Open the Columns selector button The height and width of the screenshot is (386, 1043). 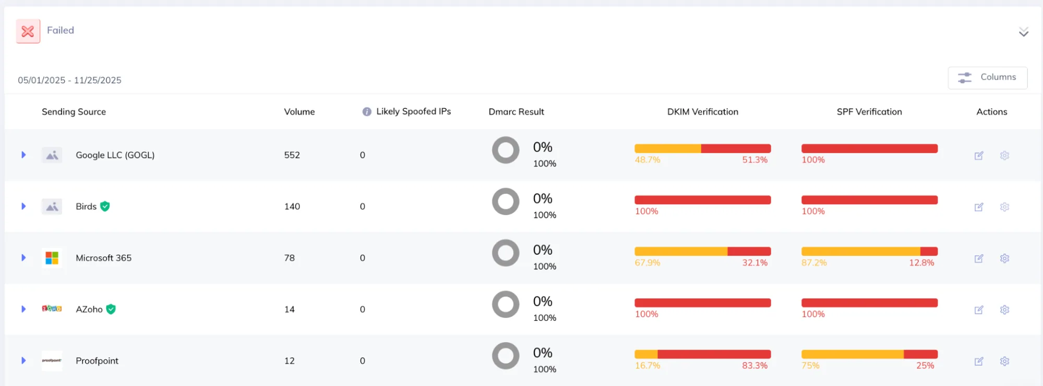click(988, 78)
